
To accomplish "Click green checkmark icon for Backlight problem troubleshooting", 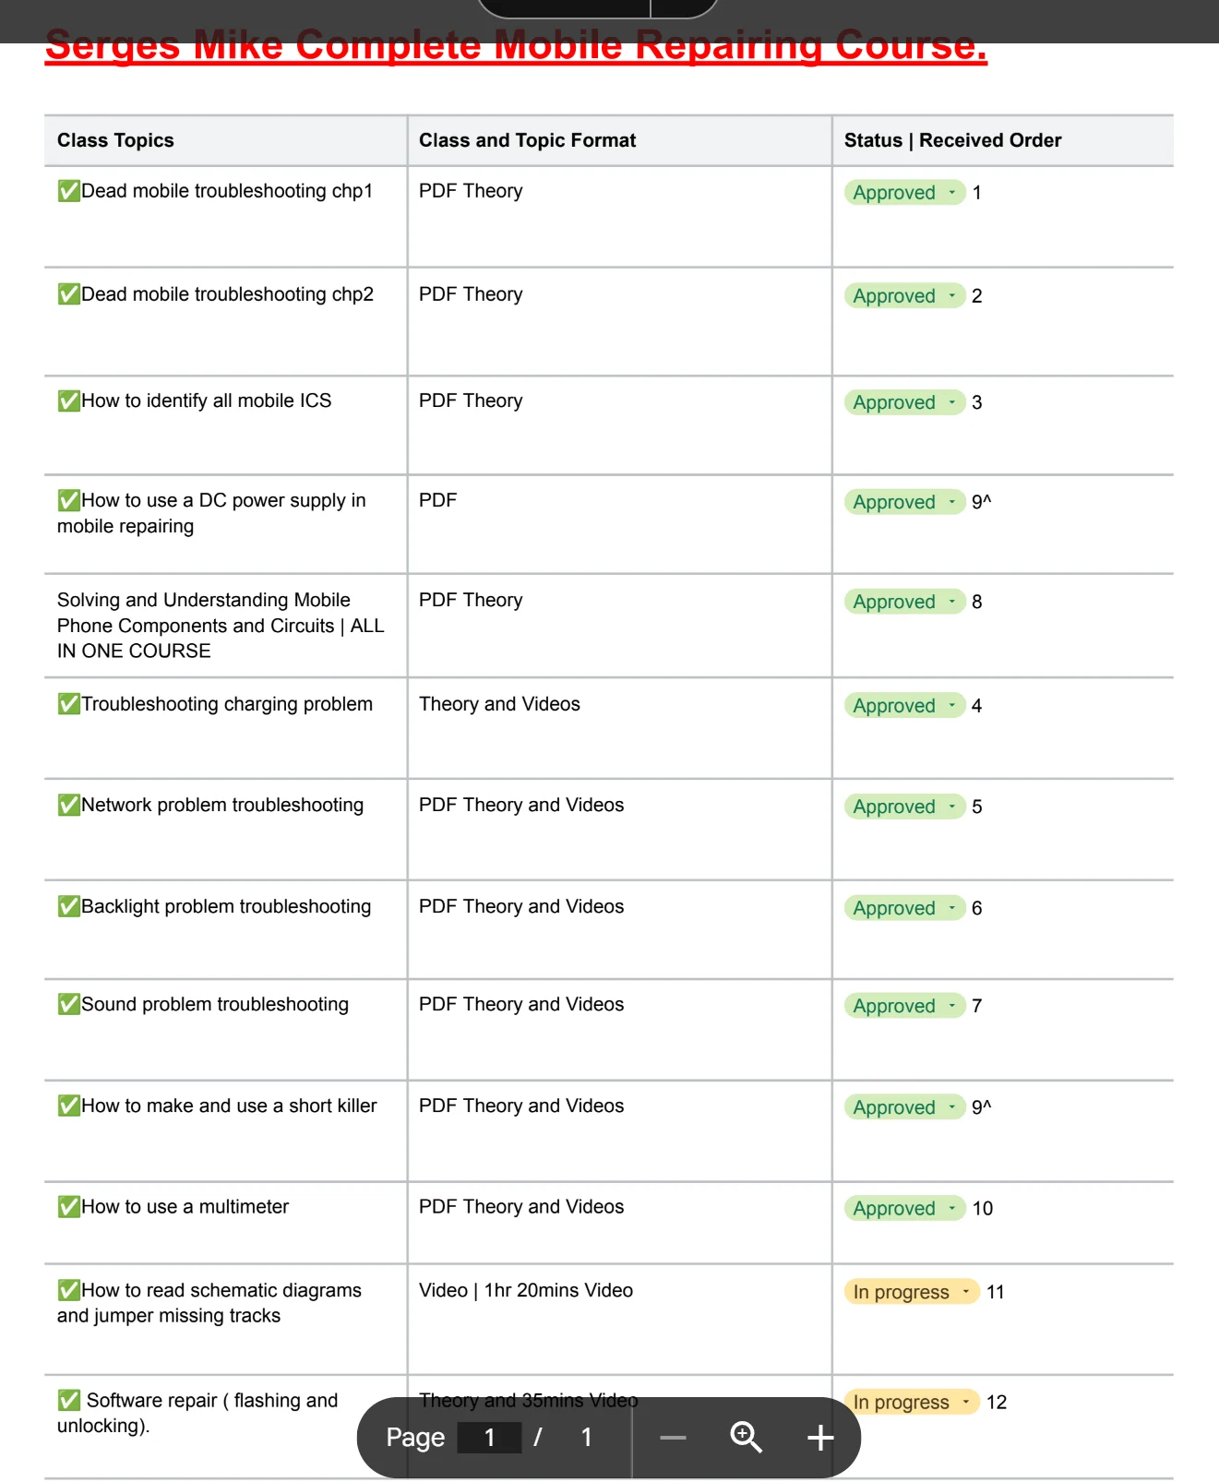I will [x=69, y=906].
